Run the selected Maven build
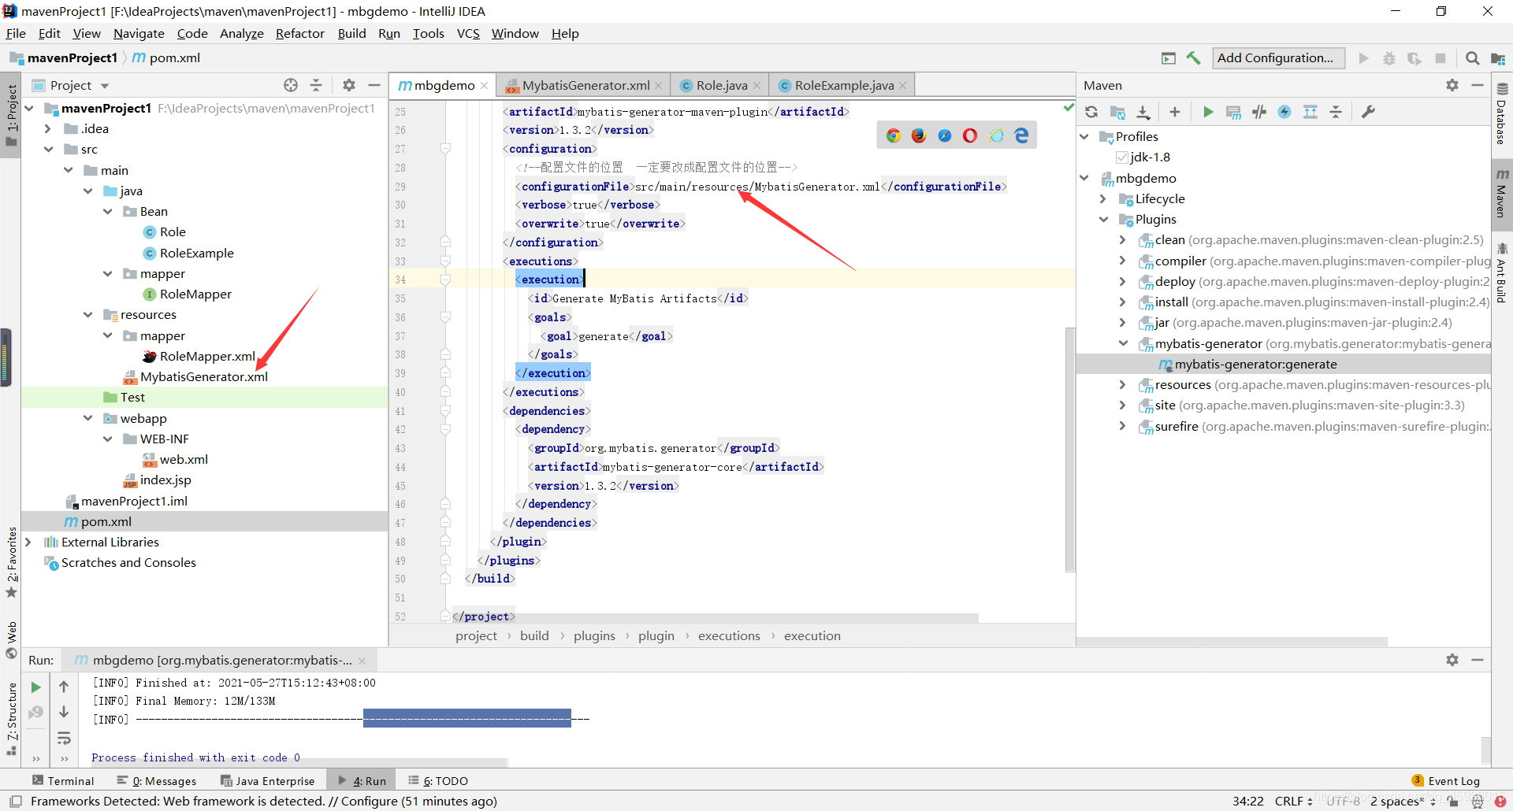This screenshot has width=1513, height=811. (1208, 112)
